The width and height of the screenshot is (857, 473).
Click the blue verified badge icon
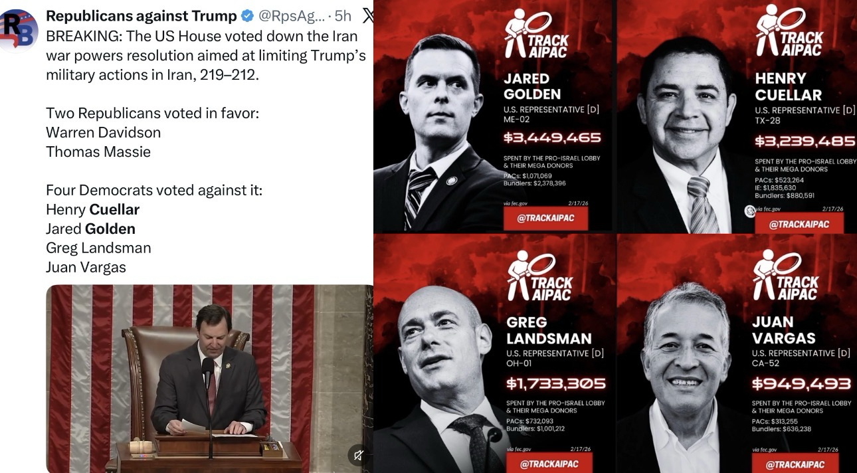pyautogui.click(x=246, y=16)
